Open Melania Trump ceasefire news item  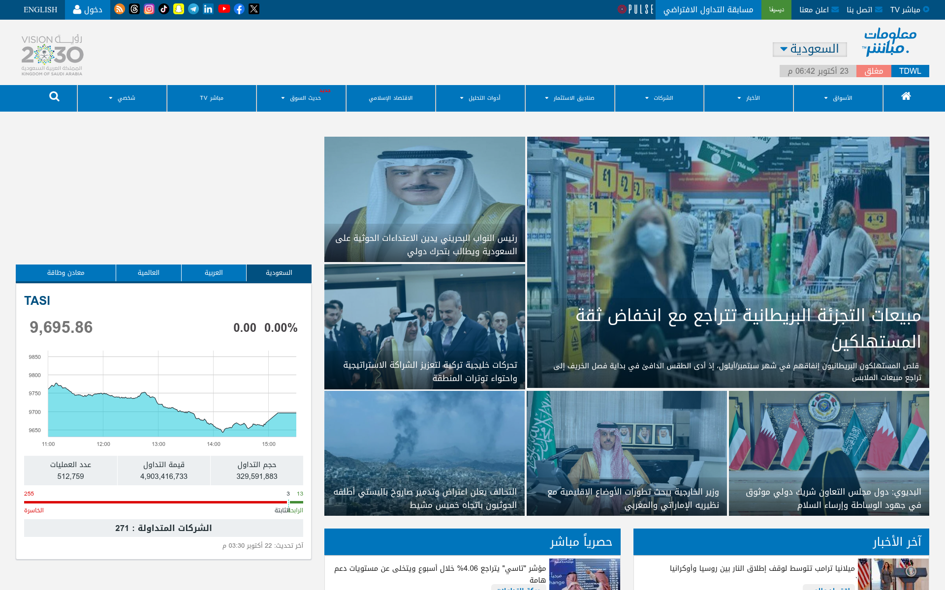pos(762,568)
